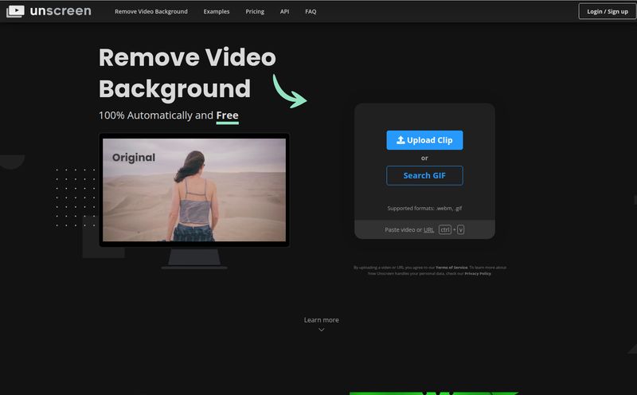Click Login / Sign up button
This screenshot has height=395, width=637.
click(608, 11)
